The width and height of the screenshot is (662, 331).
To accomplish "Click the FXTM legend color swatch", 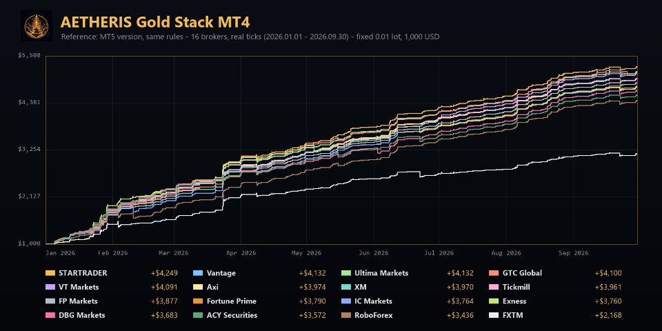I will tap(494, 315).
